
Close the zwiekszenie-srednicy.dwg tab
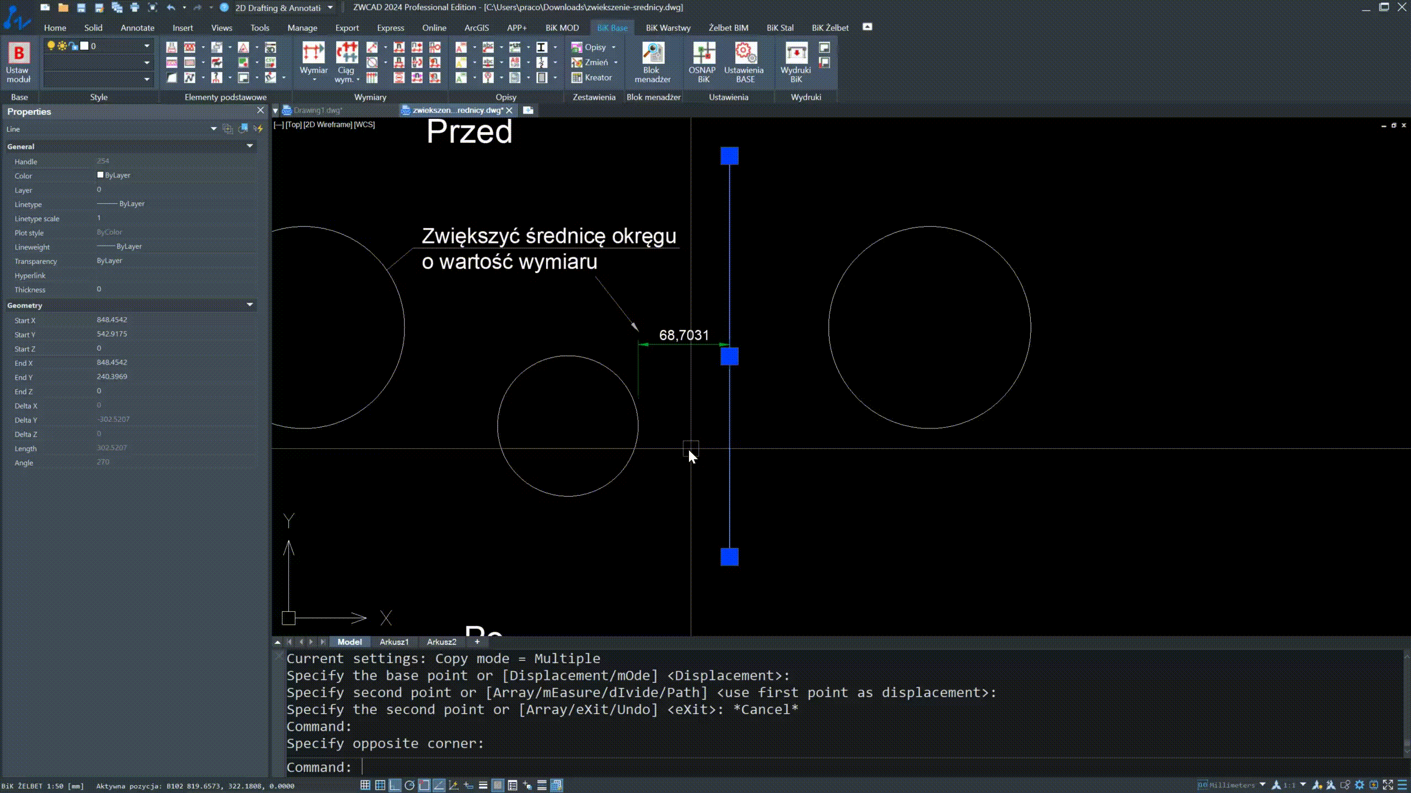pyautogui.click(x=509, y=110)
